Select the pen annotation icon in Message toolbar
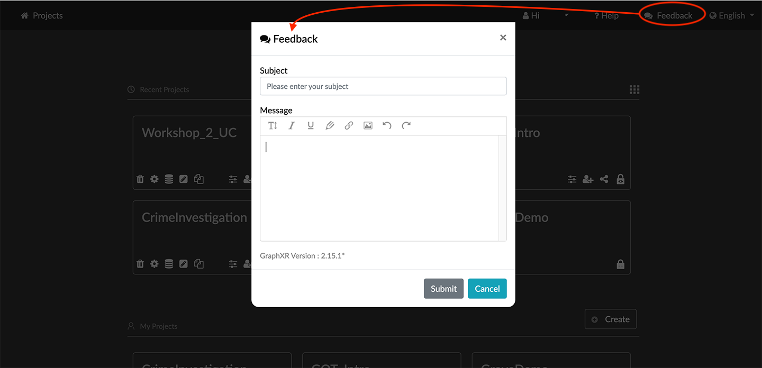Viewport: 762px width, 368px height. pyautogui.click(x=330, y=125)
